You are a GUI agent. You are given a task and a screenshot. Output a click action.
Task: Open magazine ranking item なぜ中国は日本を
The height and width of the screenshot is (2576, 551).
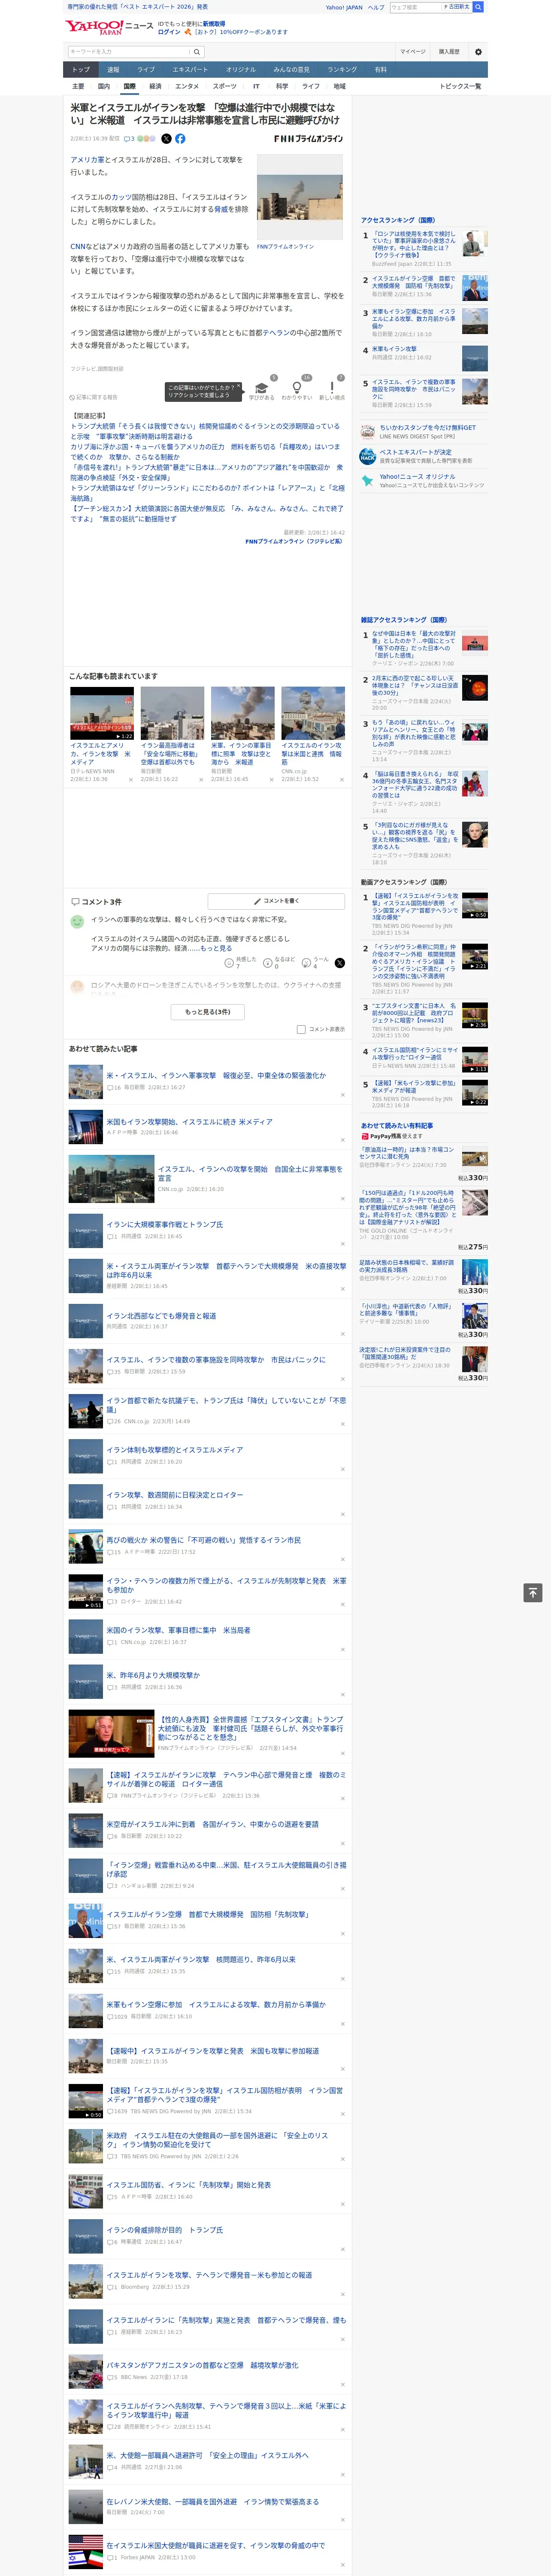click(x=414, y=644)
